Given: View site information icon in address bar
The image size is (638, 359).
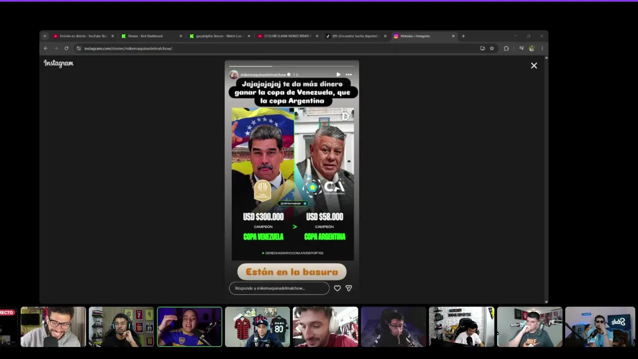Looking at the screenshot, I should coord(78,48).
